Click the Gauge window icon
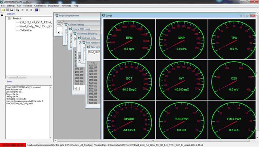Image resolution: width=259 pixels, height=147 pixels. point(104,15)
